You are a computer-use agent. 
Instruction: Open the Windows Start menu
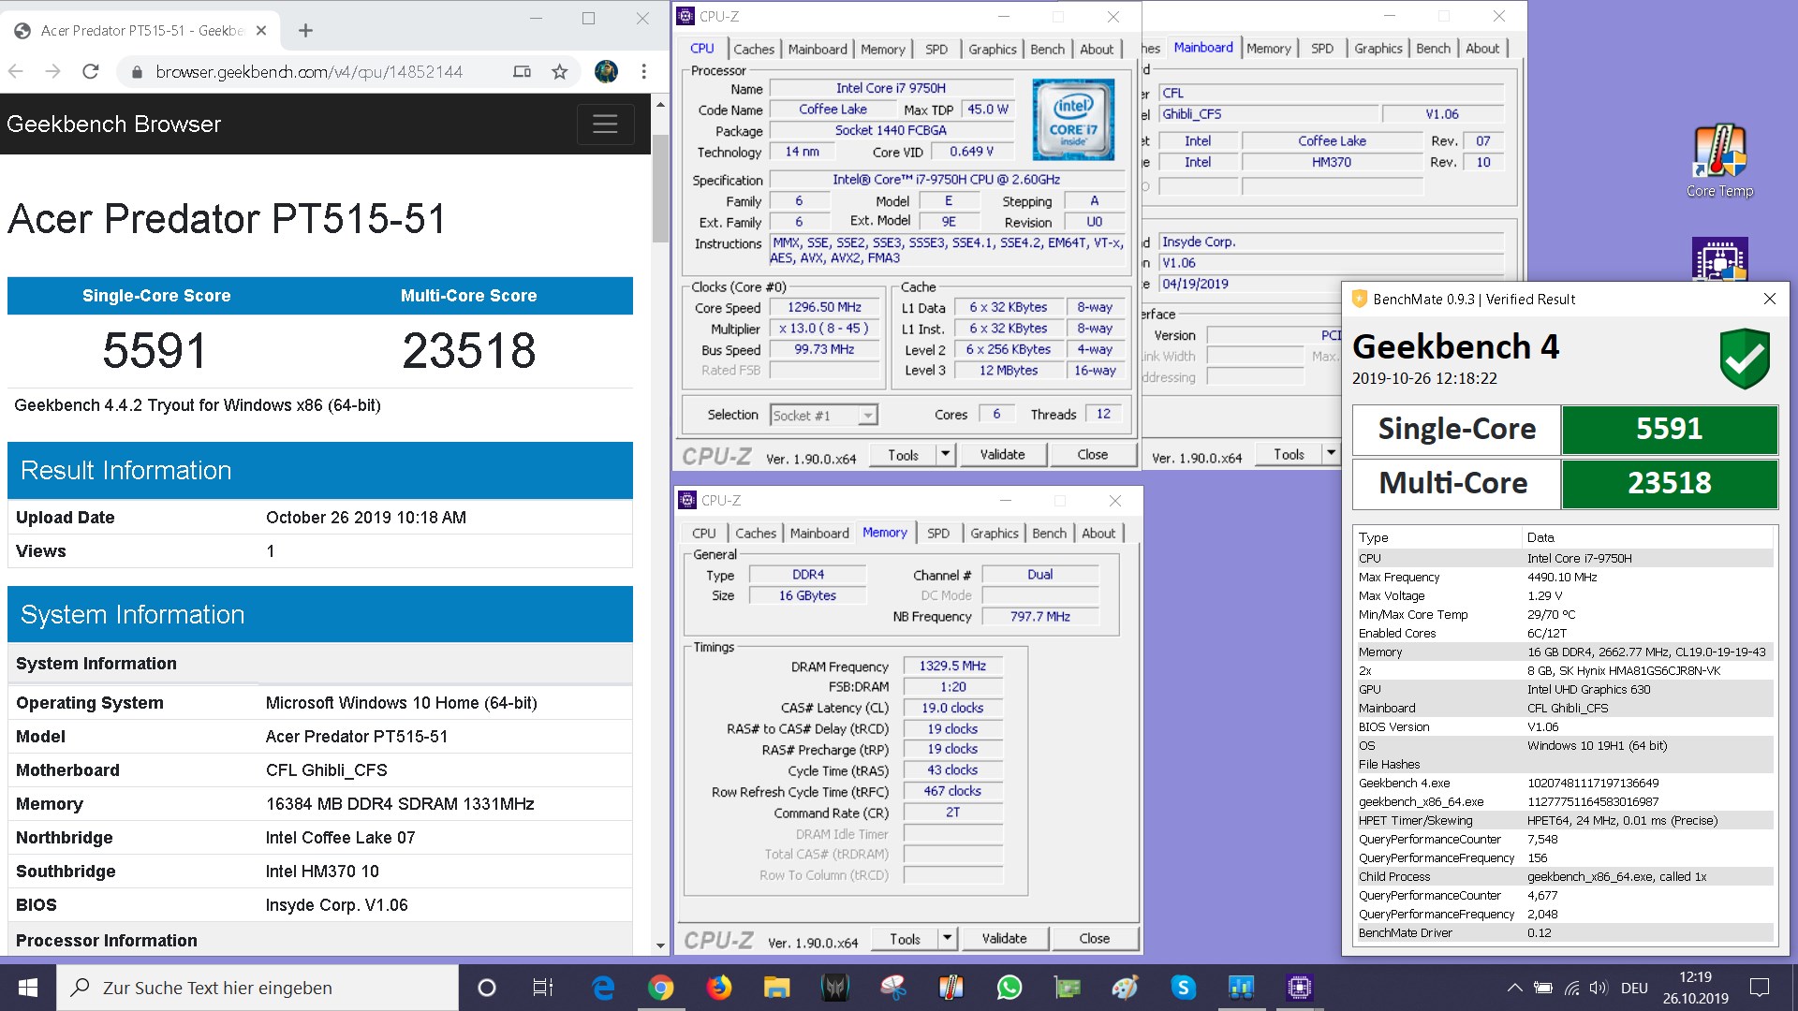tap(28, 988)
